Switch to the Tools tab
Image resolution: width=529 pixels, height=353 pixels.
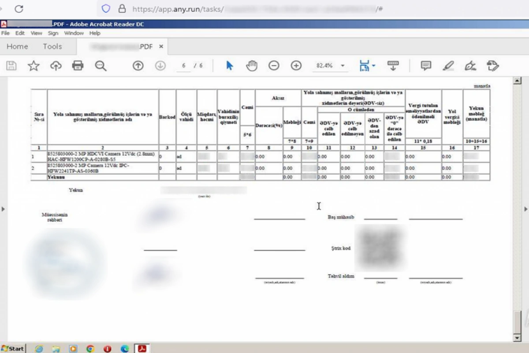click(52, 46)
